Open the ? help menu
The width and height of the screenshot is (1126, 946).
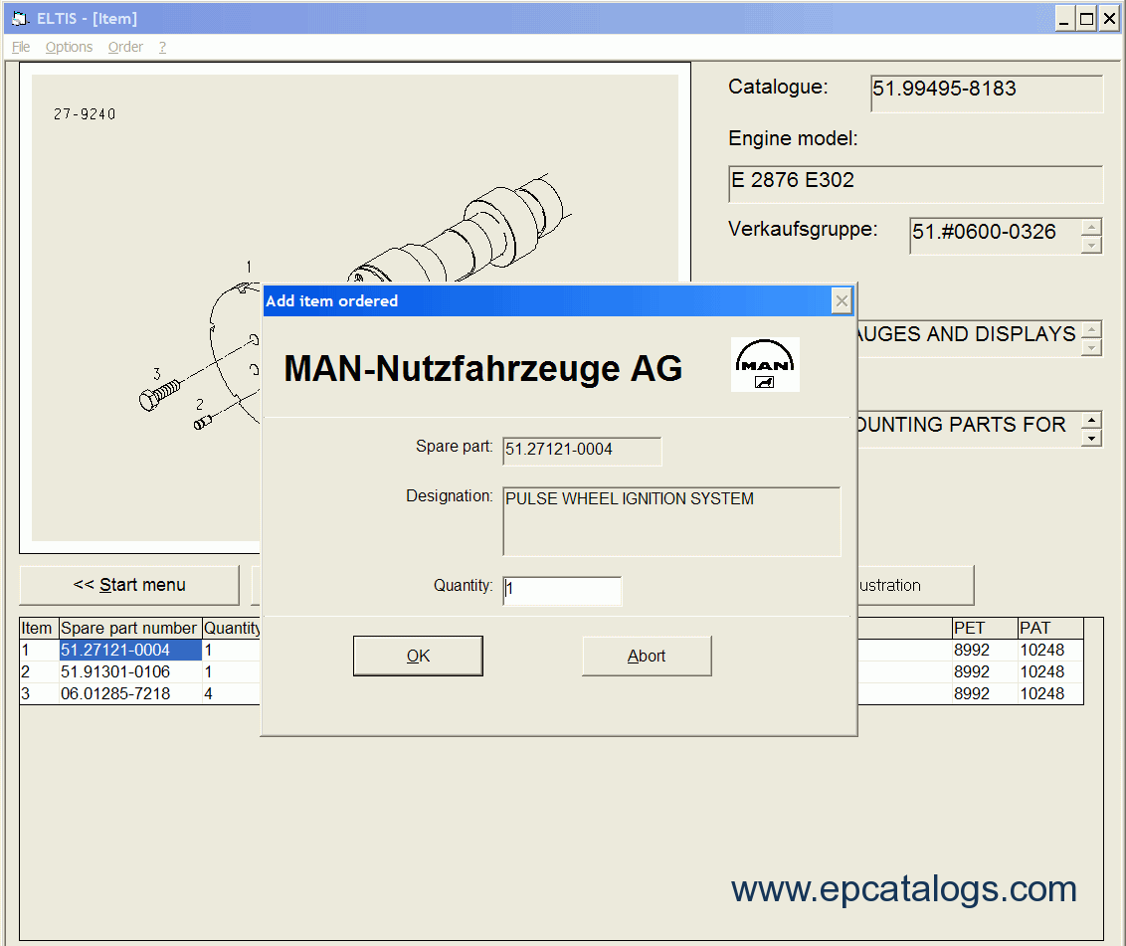(161, 47)
